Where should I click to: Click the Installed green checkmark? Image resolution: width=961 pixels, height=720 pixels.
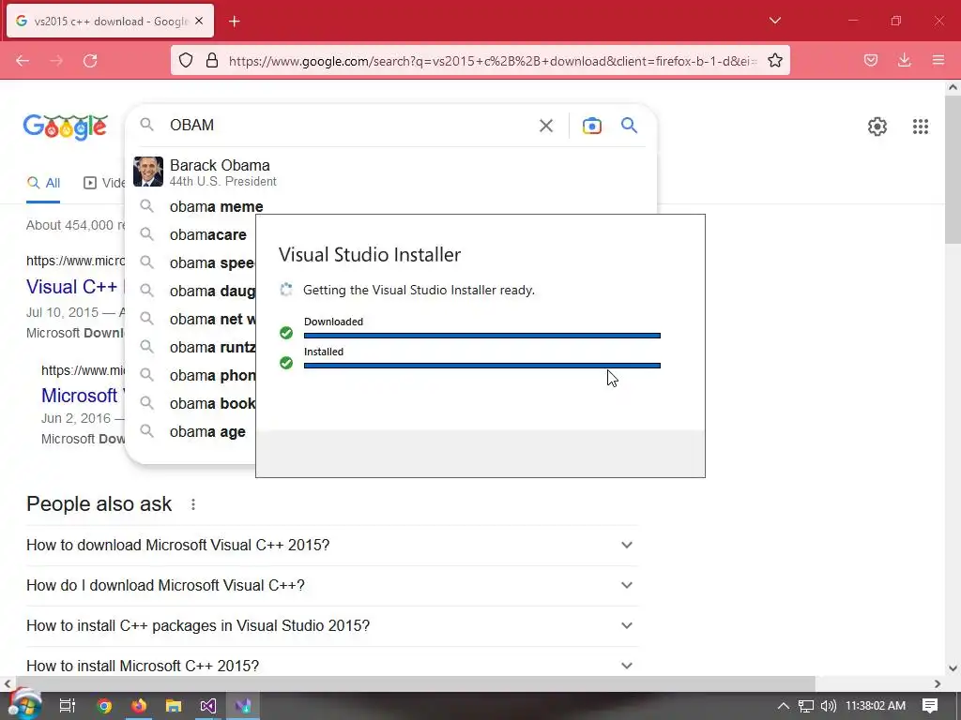click(286, 363)
